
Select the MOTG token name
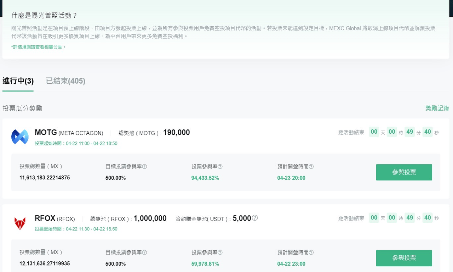click(46, 133)
